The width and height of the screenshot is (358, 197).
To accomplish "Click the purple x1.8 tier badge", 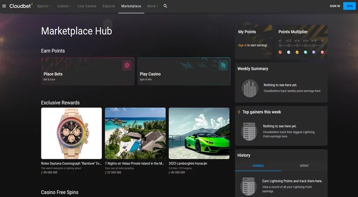I will coord(314,52).
